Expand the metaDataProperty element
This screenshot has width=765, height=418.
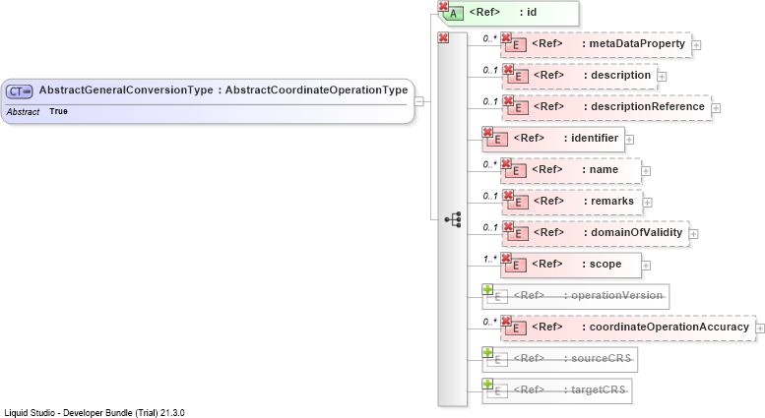697,45
